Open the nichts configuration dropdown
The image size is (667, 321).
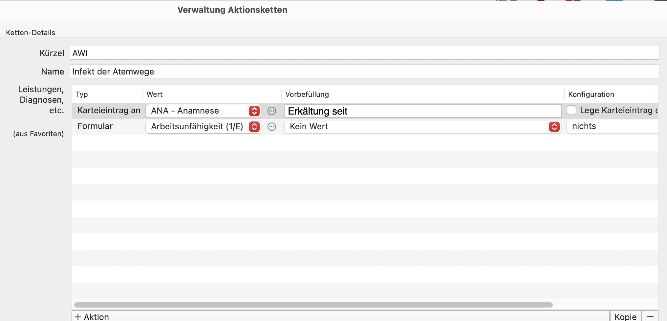coord(612,126)
